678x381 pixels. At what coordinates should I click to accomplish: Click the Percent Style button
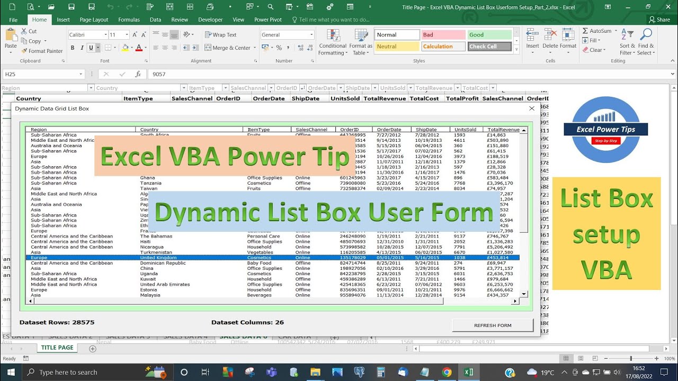279,48
